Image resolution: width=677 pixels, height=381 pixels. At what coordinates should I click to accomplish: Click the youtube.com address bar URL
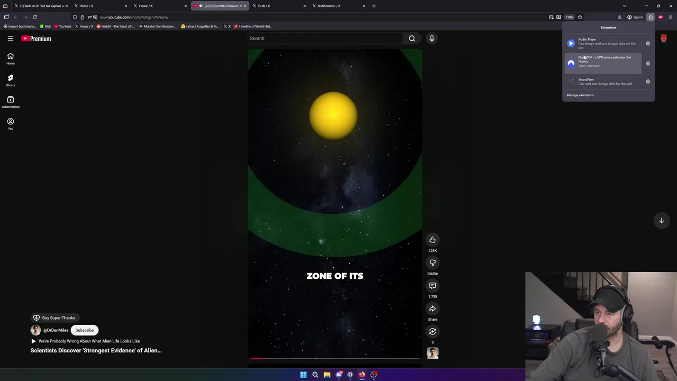[134, 17]
